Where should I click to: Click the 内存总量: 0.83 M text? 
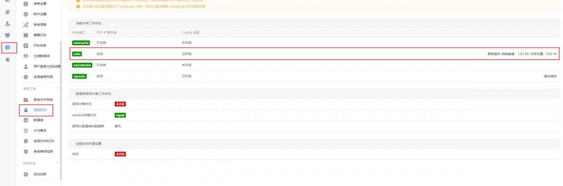[x=544, y=54]
